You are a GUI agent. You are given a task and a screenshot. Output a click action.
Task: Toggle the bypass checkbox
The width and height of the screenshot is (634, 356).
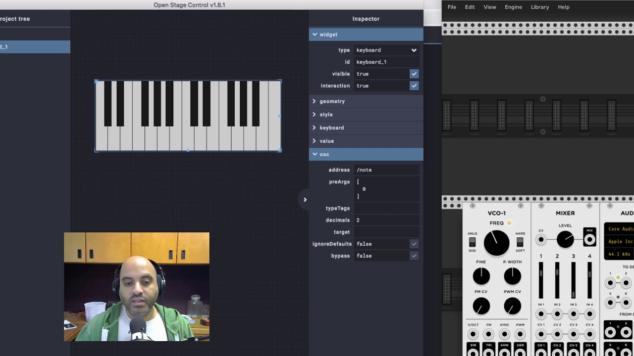pyautogui.click(x=414, y=256)
